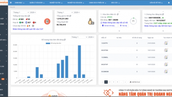The image size is (172, 97).
Task: Click Nhận thông báo kết quả HĐ của CQT link
Action: coord(28,29)
